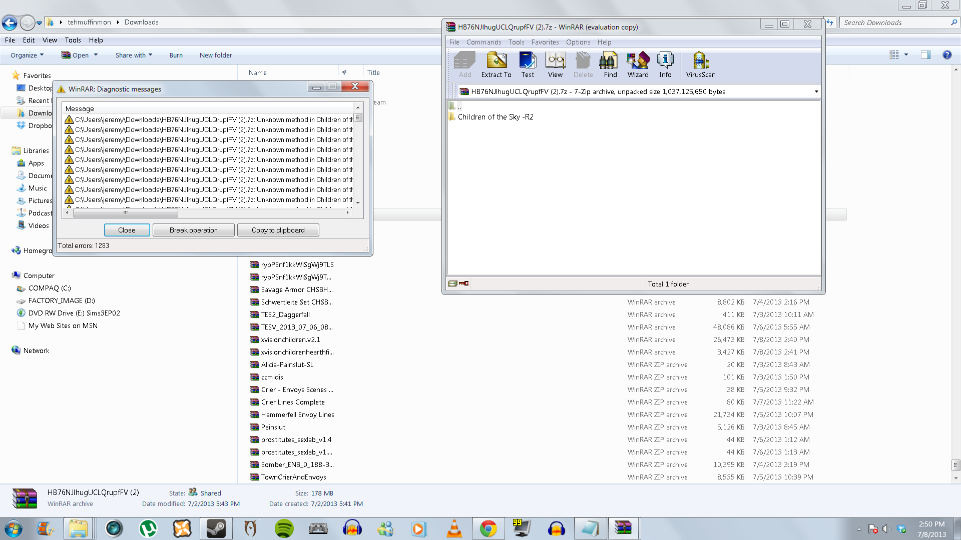Screen dimensions: 961x540
Task: Click the WinRAR taskbar icon
Action: point(624,528)
